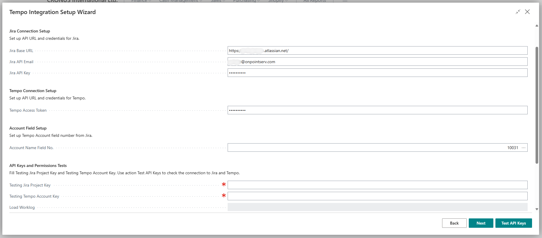Screen dimensions: 542x238
Task: Proceed with the Next button
Action: pos(481,223)
